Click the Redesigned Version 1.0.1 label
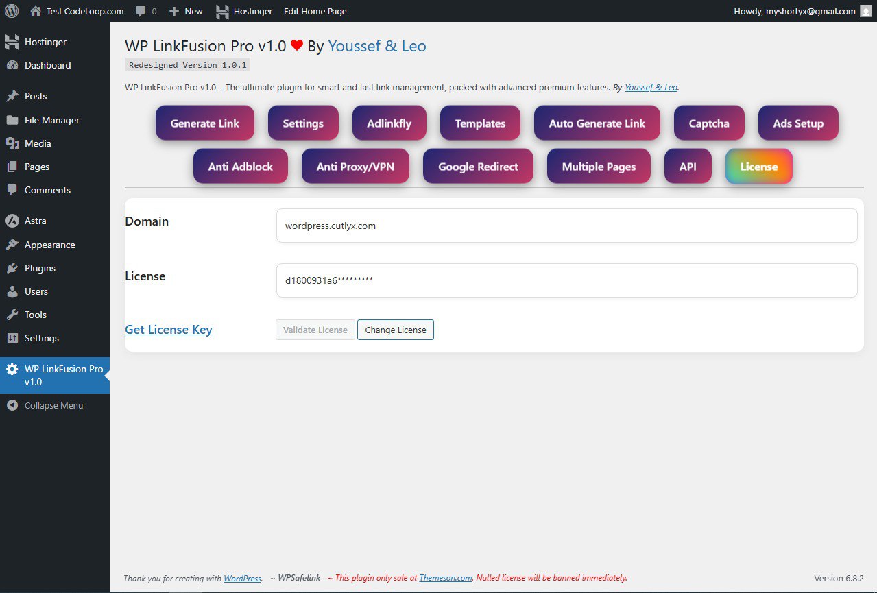The image size is (877, 593). pyautogui.click(x=188, y=65)
